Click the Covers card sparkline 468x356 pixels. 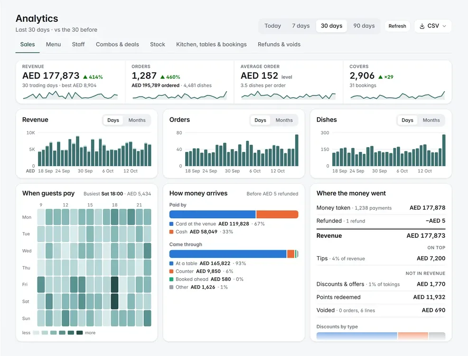pyautogui.click(x=398, y=95)
